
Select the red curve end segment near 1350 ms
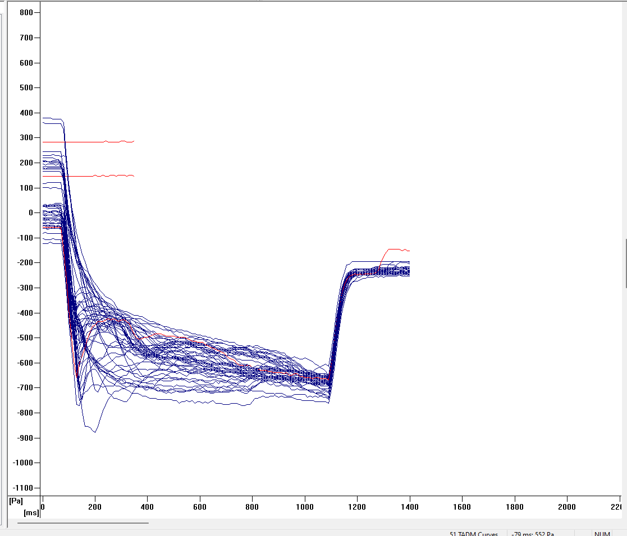click(396, 249)
